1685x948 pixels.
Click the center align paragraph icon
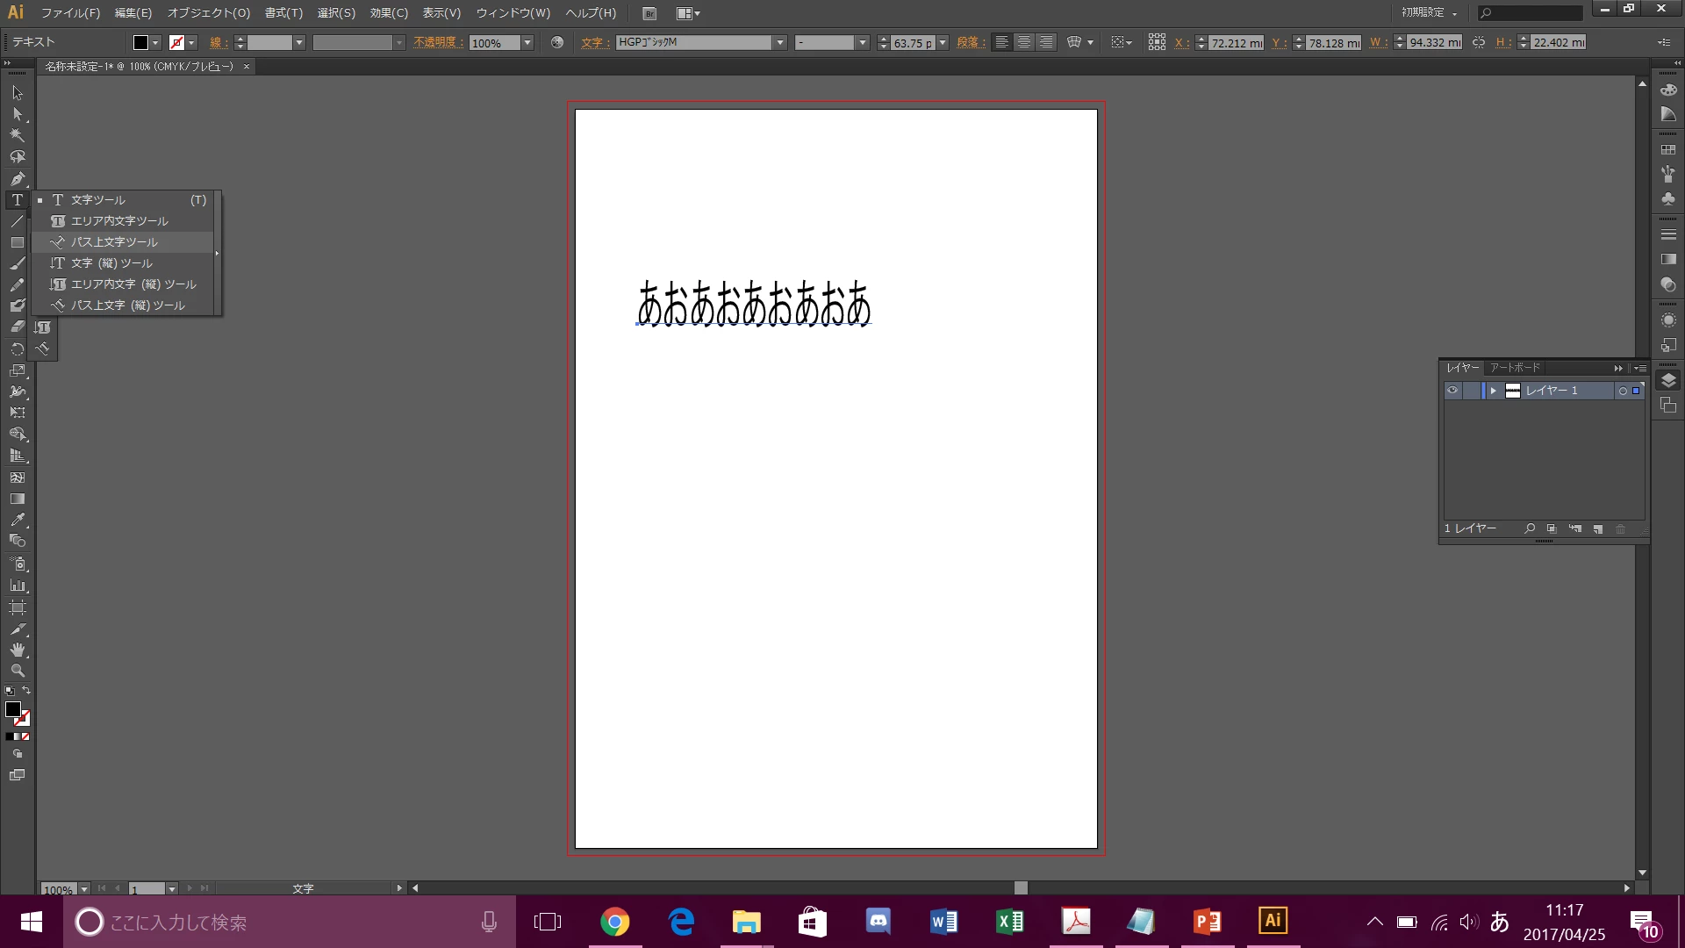(1023, 42)
